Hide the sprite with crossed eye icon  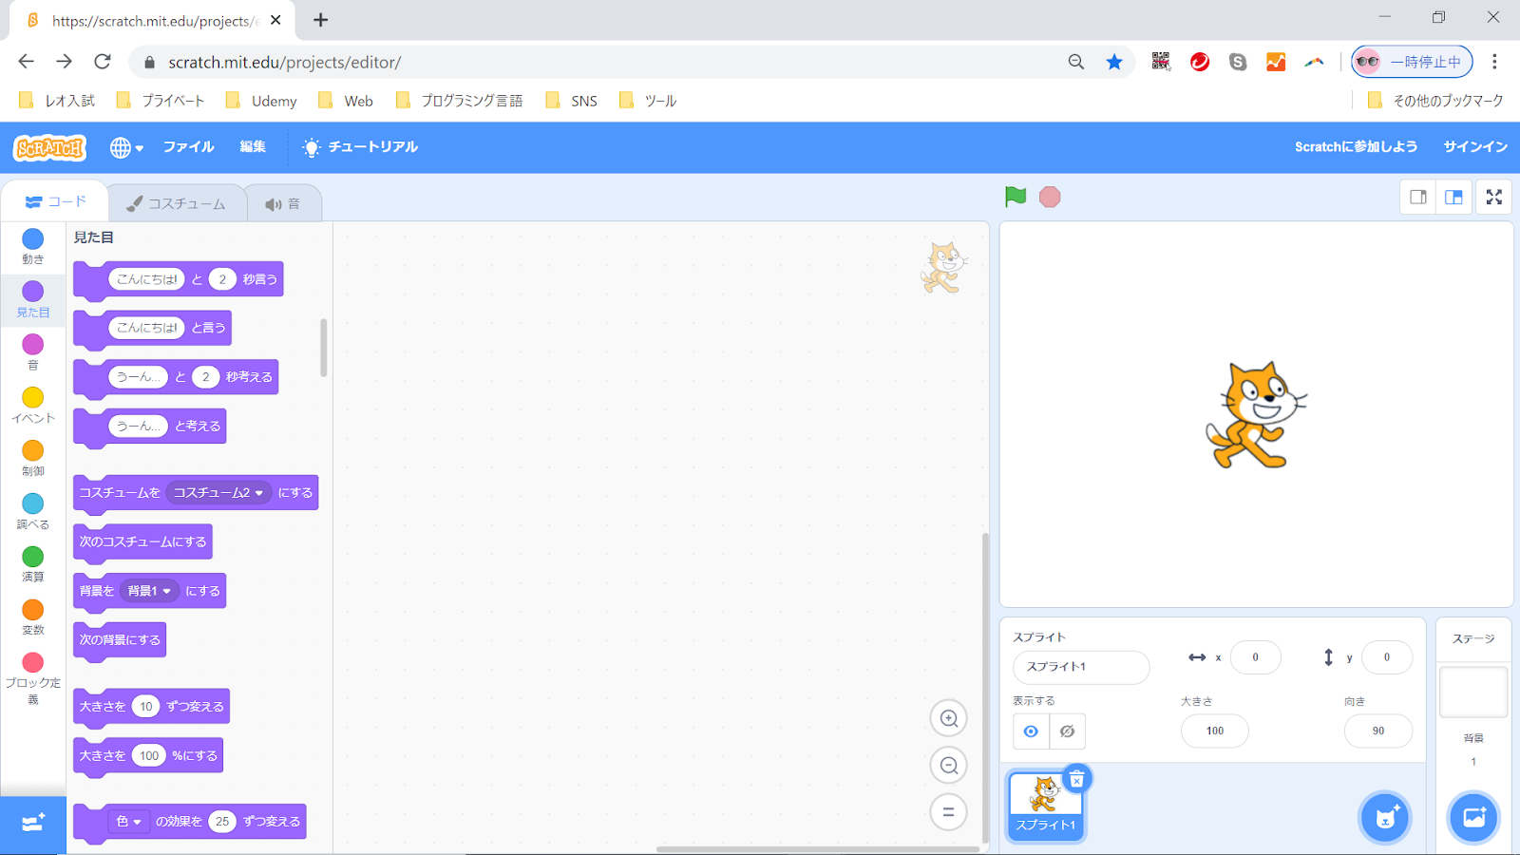[x=1067, y=731]
